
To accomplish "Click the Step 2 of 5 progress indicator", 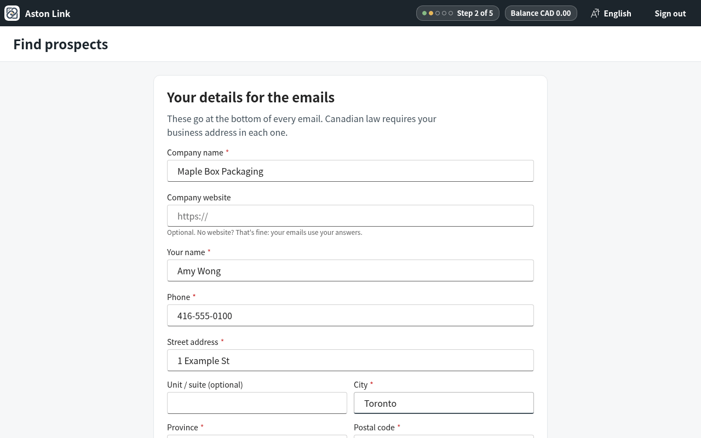I will tap(458, 13).
